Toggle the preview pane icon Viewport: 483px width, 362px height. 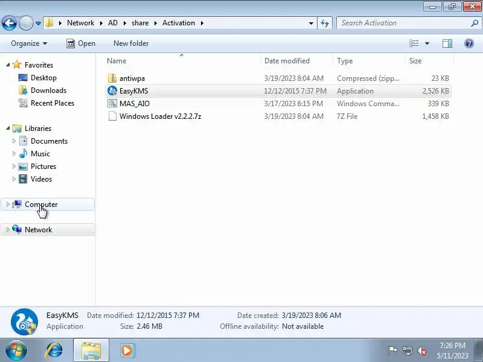coord(447,43)
